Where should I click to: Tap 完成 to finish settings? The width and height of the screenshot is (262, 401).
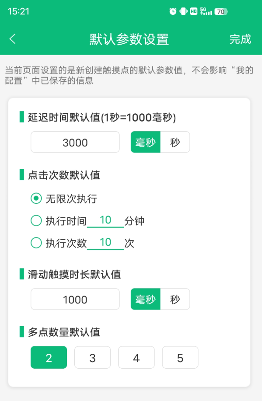pyautogui.click(x=240, y=39)
